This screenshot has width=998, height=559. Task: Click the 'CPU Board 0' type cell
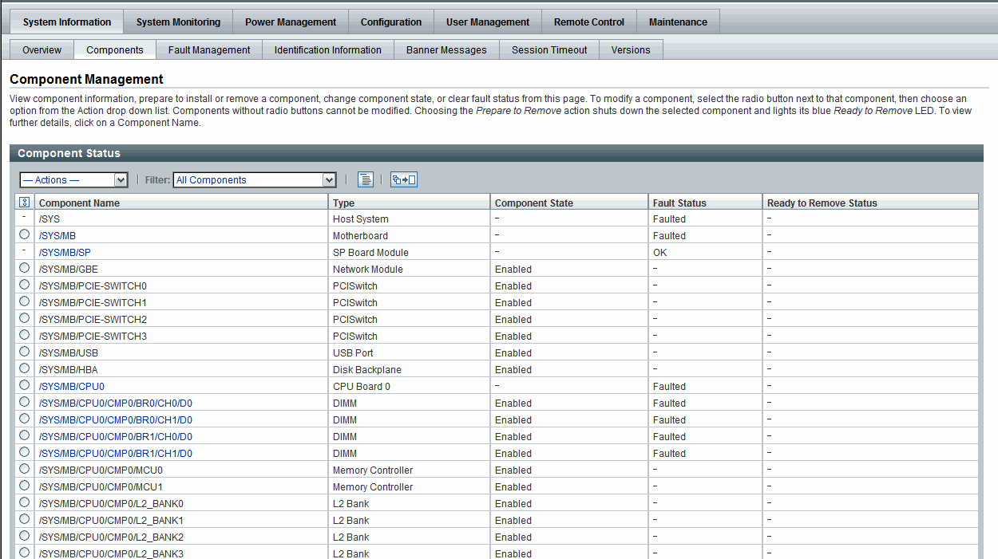pos(362,387)
